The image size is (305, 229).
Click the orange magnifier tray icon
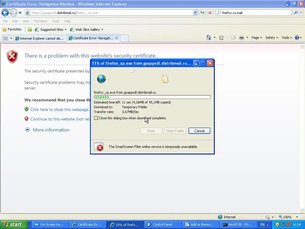[x=288, y=225]
